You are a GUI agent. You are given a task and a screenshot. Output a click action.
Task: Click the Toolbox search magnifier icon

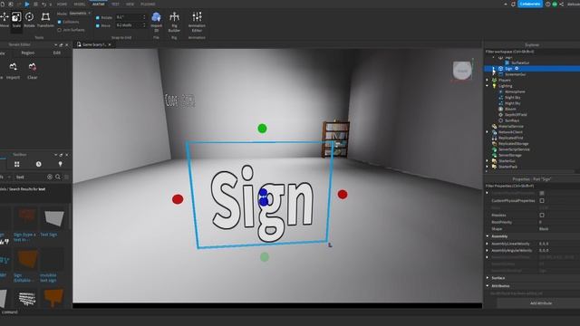58,177
